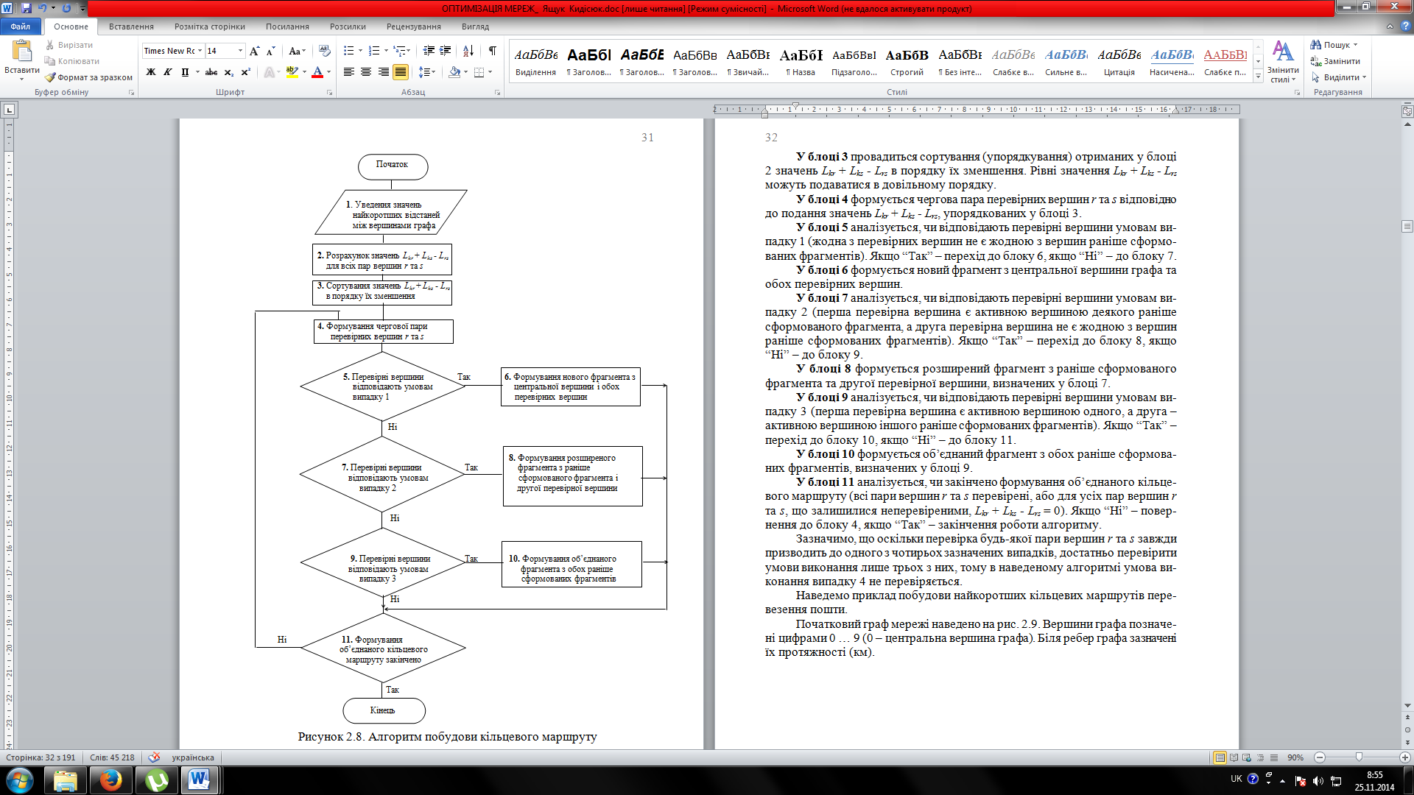Screen dimensions: 1414x795
Task: Apply strikethrough formatting
Action: (211, 72)
